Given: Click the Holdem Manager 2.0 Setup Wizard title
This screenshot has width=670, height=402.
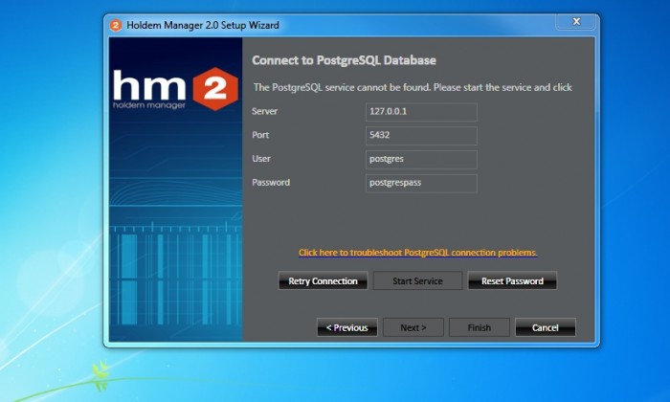Looking at the screenshot, I should (203, 25).
